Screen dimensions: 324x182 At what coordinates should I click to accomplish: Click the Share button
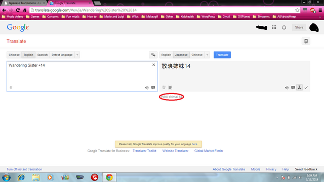(x=299, y=27)
